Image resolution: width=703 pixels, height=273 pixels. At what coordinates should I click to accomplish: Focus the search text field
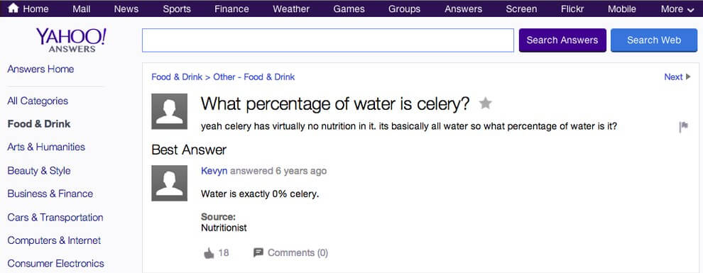point(328,40)
